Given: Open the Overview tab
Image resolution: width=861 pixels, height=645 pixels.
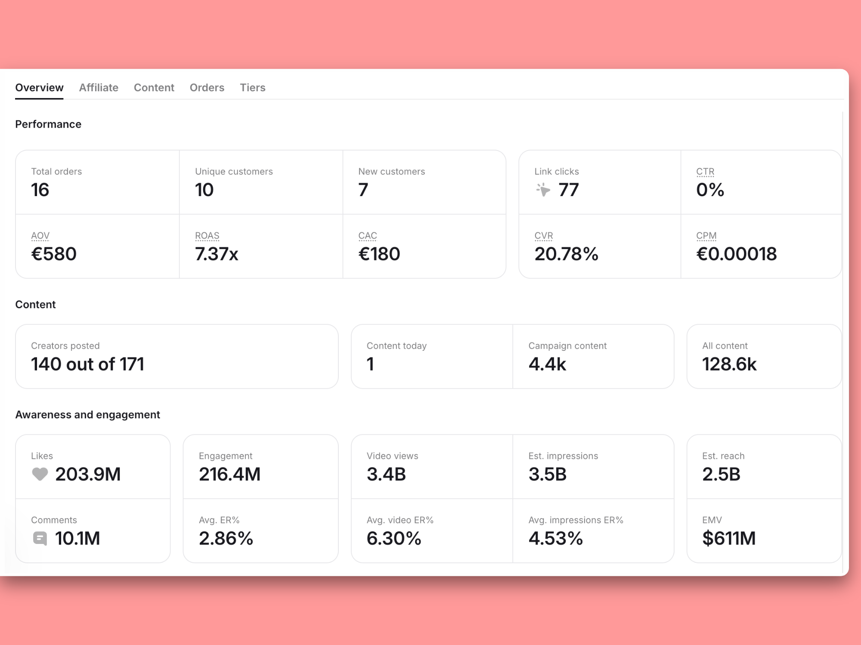Looking at the screenshot, I should pyautogui.click(x=39, y=88).
